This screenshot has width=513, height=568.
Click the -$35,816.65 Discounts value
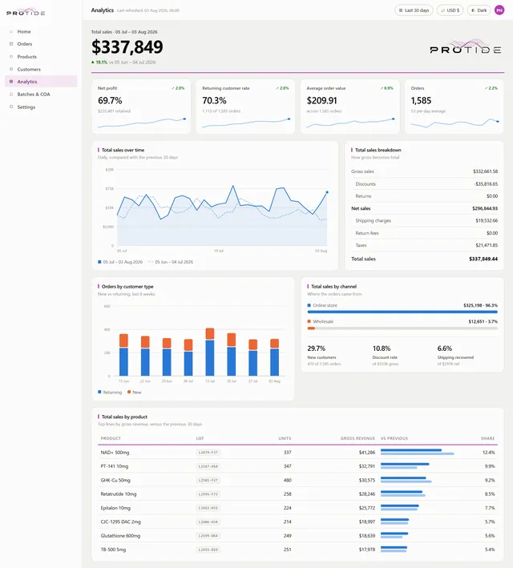tap(486, 184)
